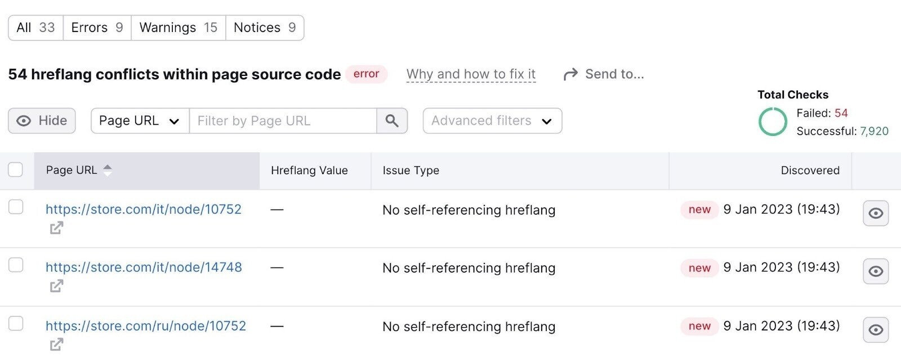Open external link icon for it/node/10752
Screen dimensions: 901x363
tap(56, 228)
